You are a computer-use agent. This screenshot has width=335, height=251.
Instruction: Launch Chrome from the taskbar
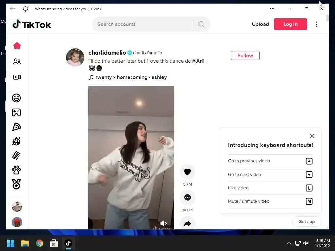click(40, 243)
